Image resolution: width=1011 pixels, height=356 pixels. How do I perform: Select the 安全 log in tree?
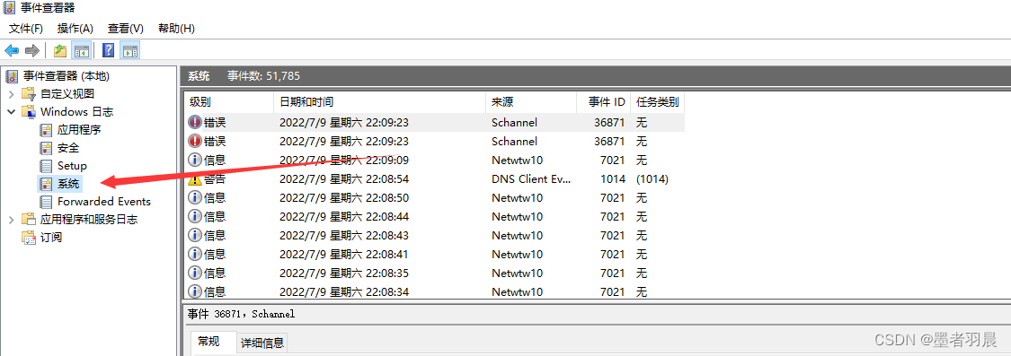(68, 147)
